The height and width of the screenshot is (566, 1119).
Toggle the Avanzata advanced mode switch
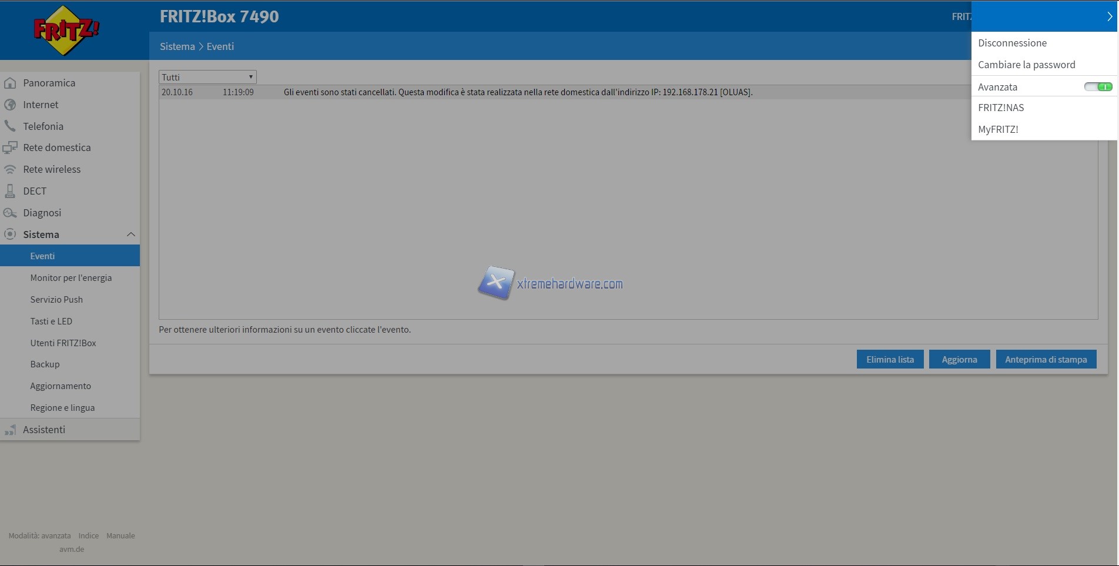coord(1098,87)
